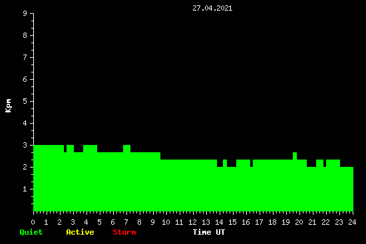Screen dimensions: 366x244
Task: Select the yellow Active legend label
Action: [80, 232]
